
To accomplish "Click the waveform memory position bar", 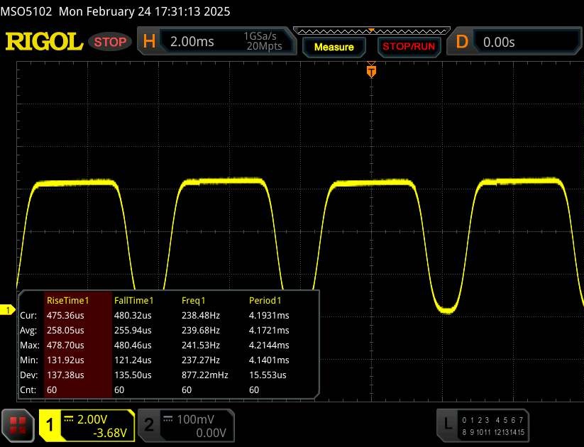I will [x=372, y=31].
